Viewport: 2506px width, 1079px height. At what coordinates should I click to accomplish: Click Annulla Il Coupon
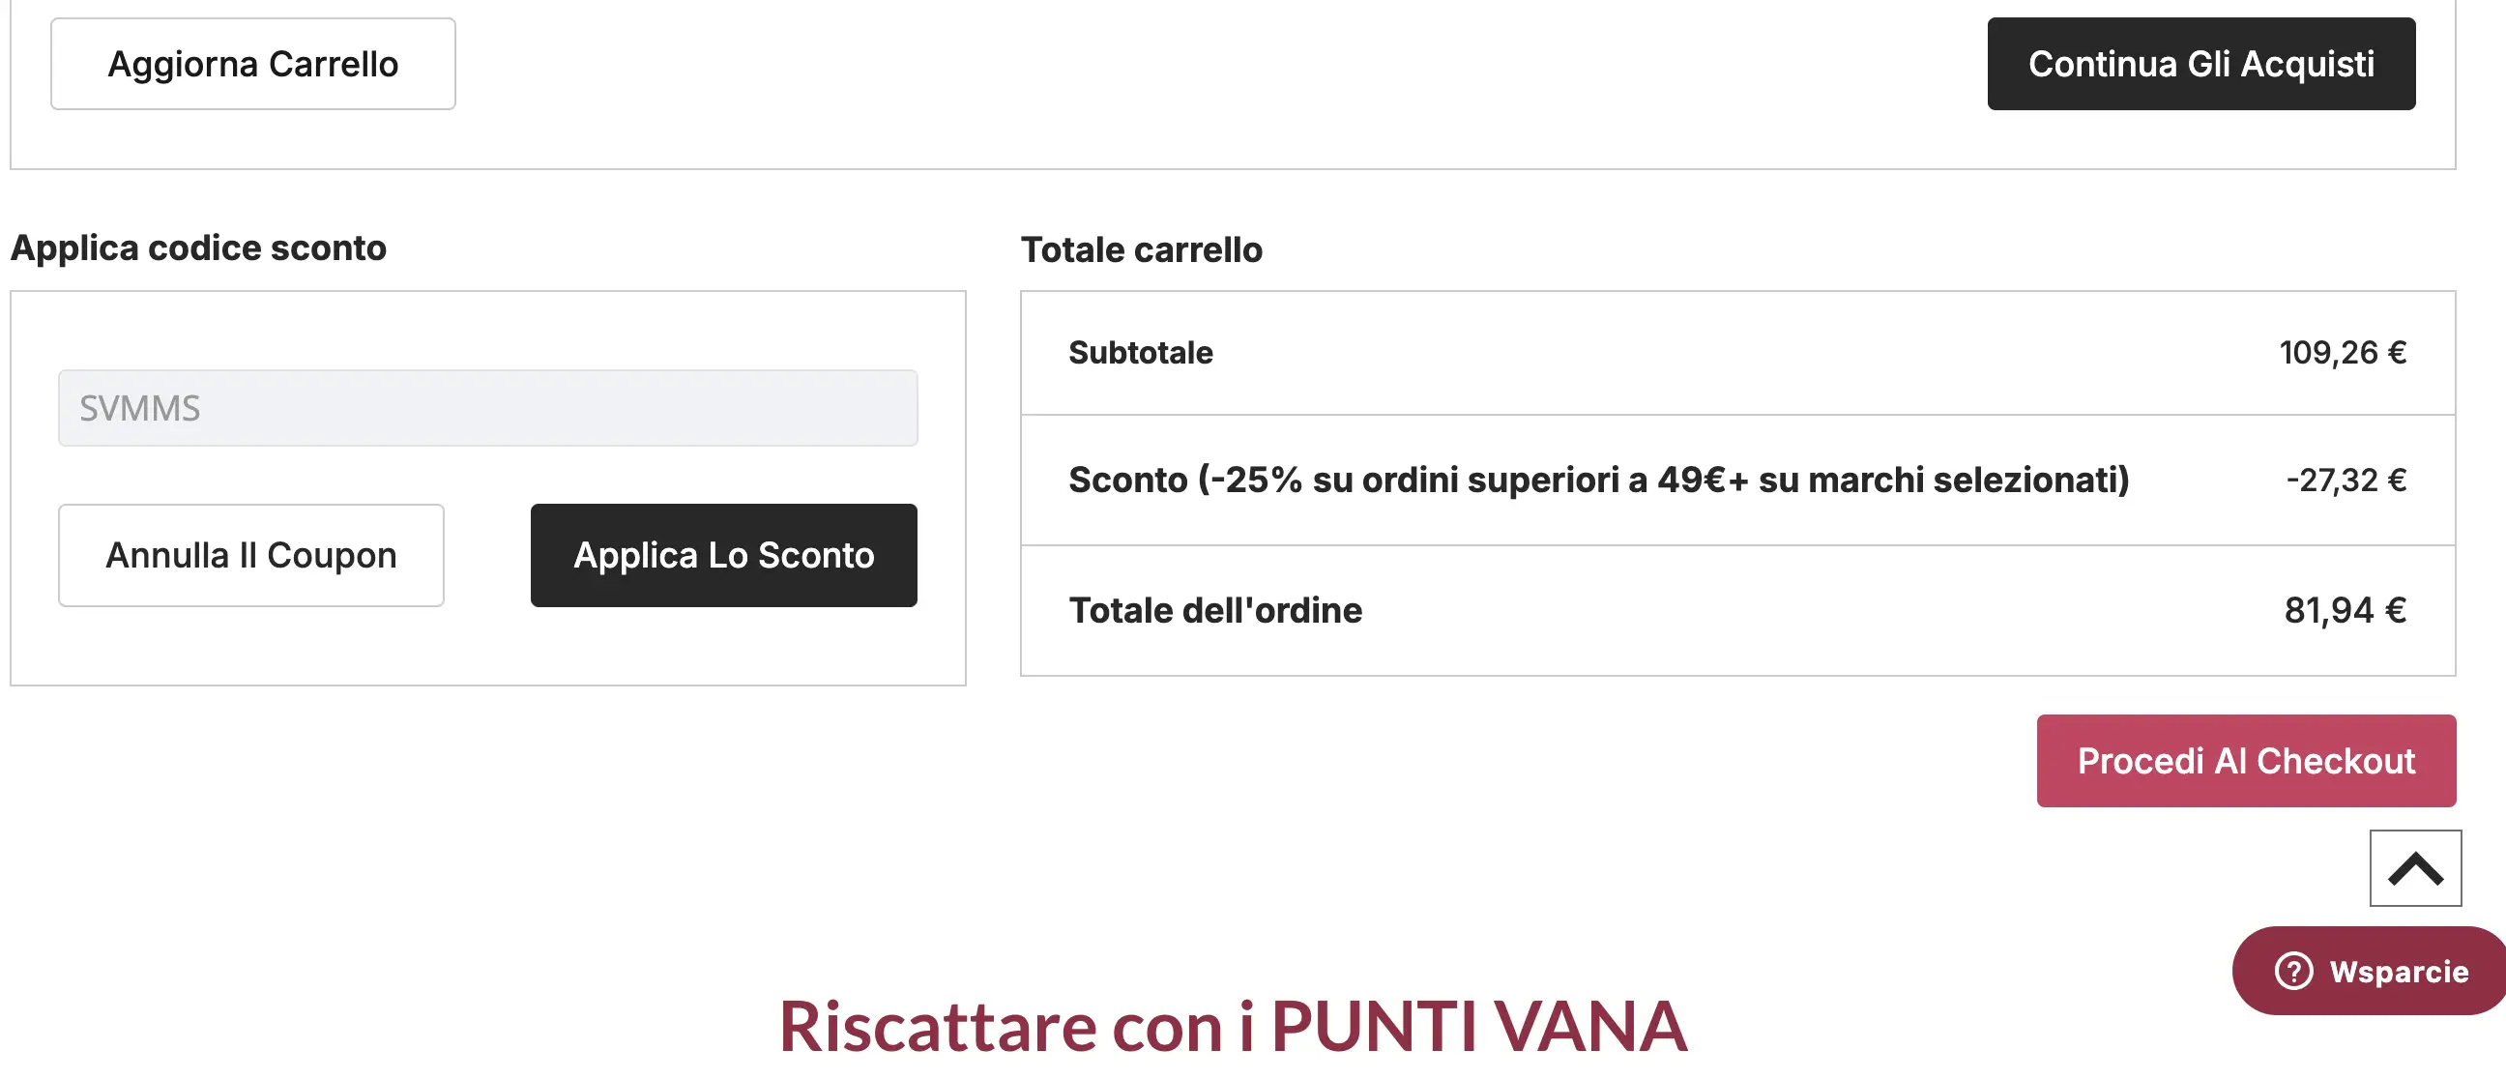tap(251, 555)
